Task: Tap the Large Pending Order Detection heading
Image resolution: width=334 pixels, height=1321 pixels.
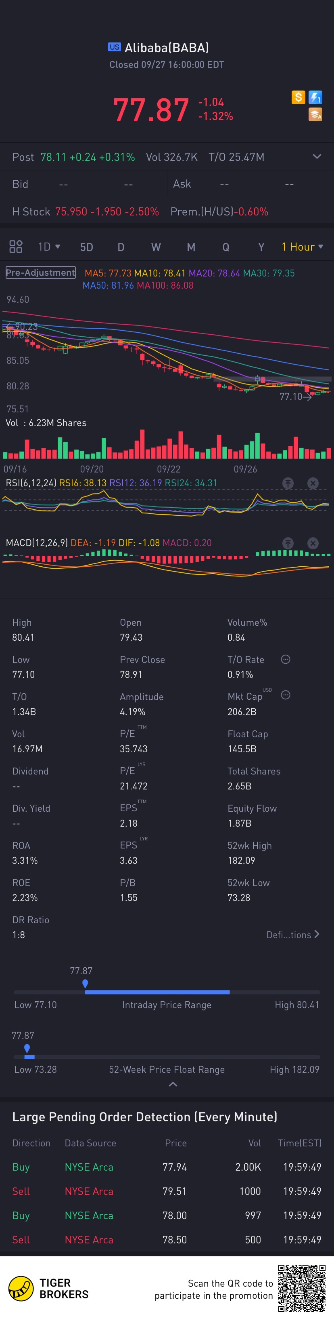Action: pyautogui.click(x=145, y=1117)
